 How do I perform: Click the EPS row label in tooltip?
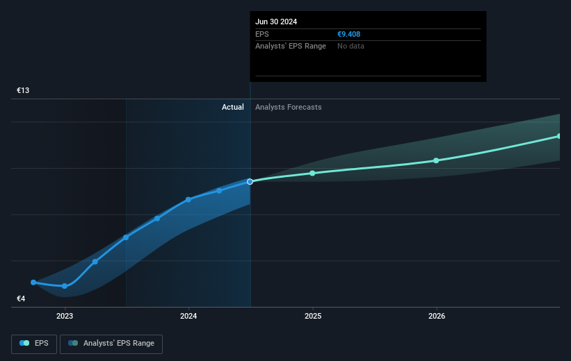pyautogui.click(x=262, y=34)
